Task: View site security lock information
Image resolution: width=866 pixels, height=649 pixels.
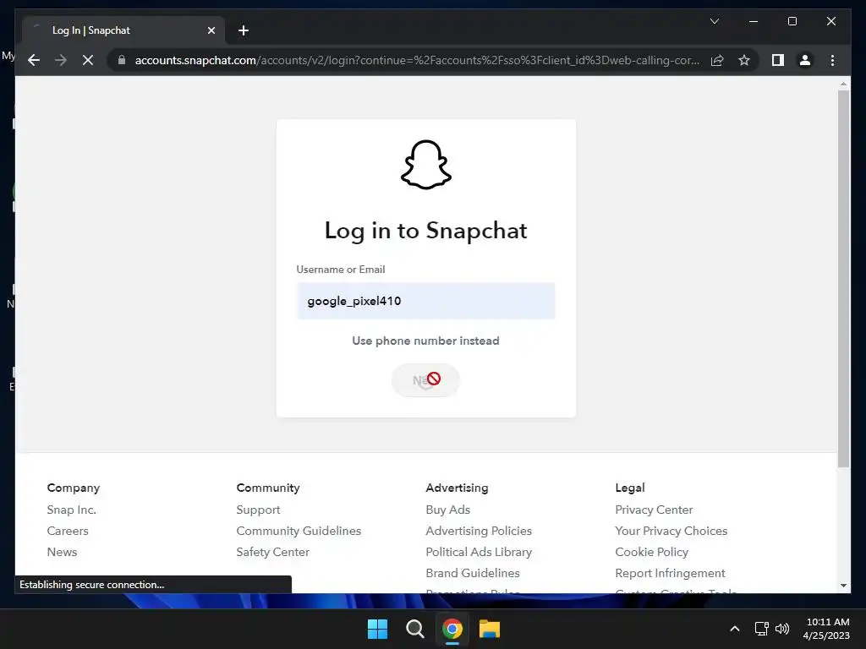Action: (122, 60)
